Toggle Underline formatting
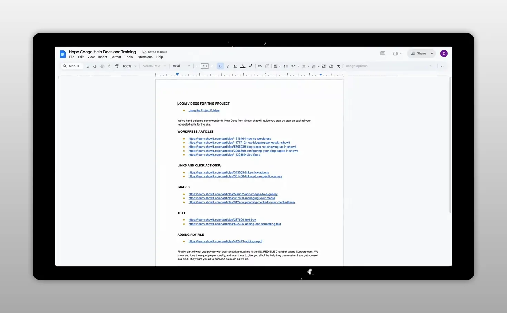This screenshot has height=313, width=507. (235, 66)
